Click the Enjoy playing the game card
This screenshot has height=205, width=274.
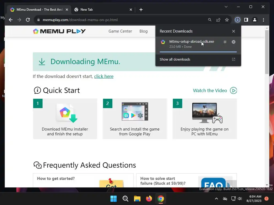click(205, 119)
